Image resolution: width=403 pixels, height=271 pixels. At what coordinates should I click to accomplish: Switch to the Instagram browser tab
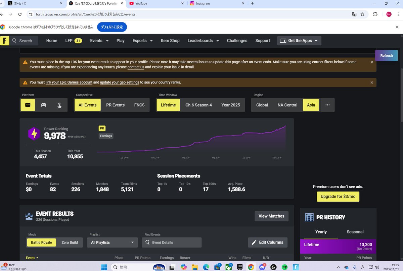[x=217, y=3]
